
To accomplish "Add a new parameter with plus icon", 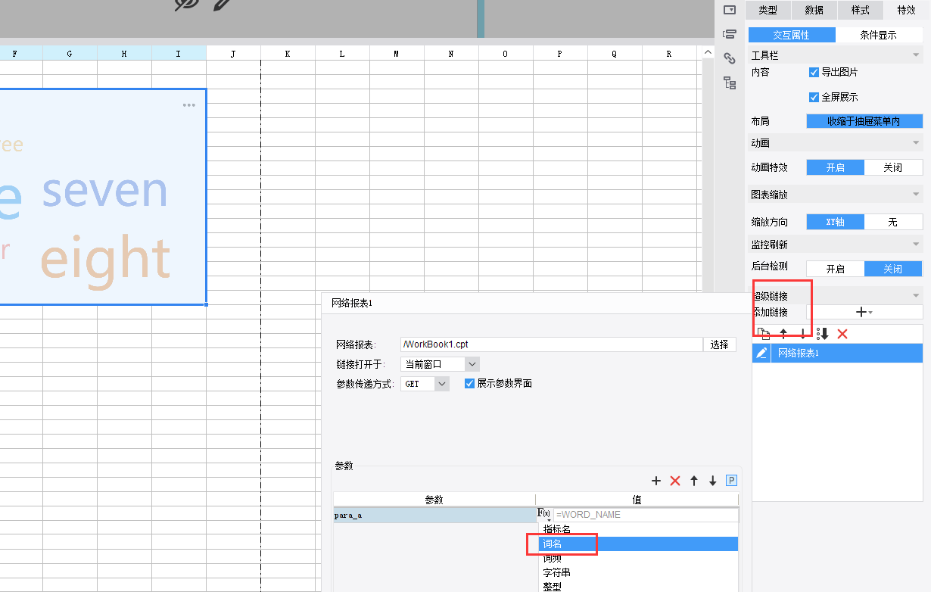I will pyautogui.click(x=656, y=481).
